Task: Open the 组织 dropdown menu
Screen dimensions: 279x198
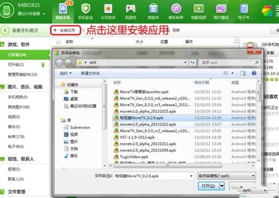Action: click(x=66, y=73)
